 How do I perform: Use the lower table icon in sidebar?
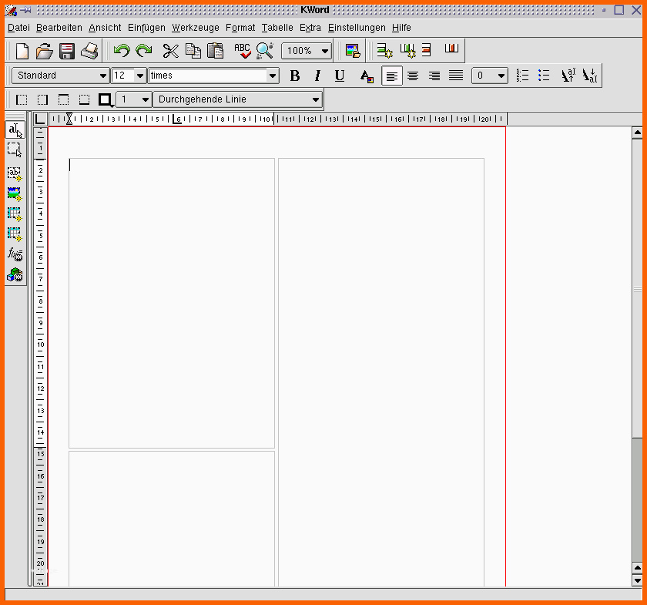(15, 234)
